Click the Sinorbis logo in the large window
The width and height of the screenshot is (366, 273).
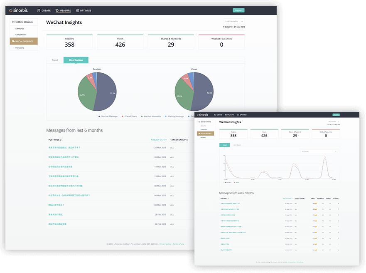19,10
